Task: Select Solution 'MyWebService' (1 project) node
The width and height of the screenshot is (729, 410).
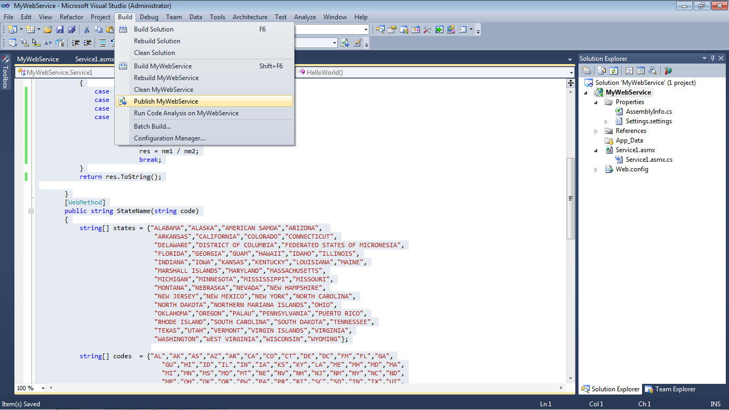Action: pyautogui.click(x=645, y=83)
